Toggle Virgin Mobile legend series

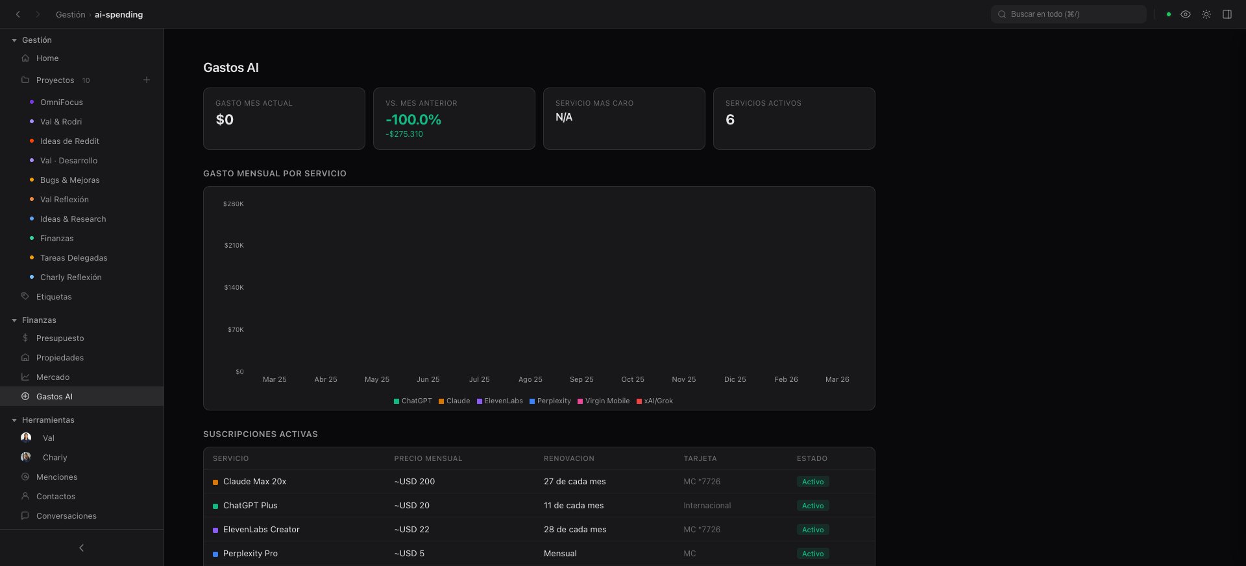[x=604, y=401]
